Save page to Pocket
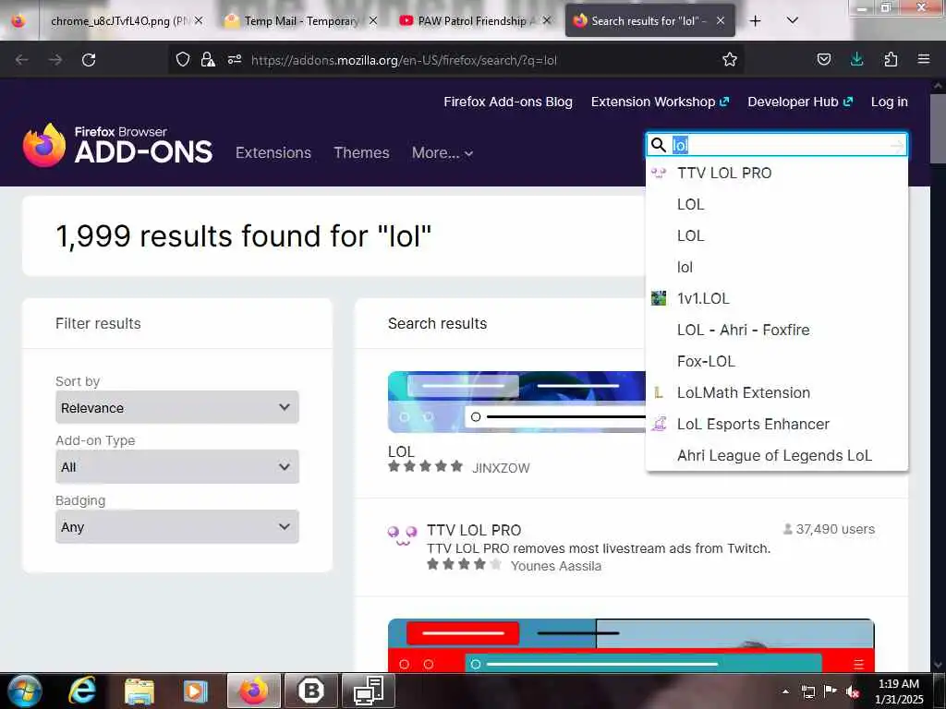 824,59
